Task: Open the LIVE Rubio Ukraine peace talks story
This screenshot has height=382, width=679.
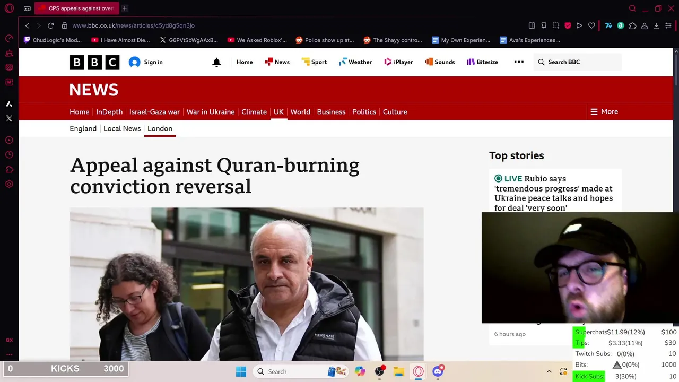Action: (x=553, y=193)
